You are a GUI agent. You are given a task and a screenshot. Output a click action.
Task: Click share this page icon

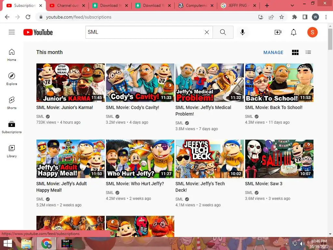click(271, 17)
